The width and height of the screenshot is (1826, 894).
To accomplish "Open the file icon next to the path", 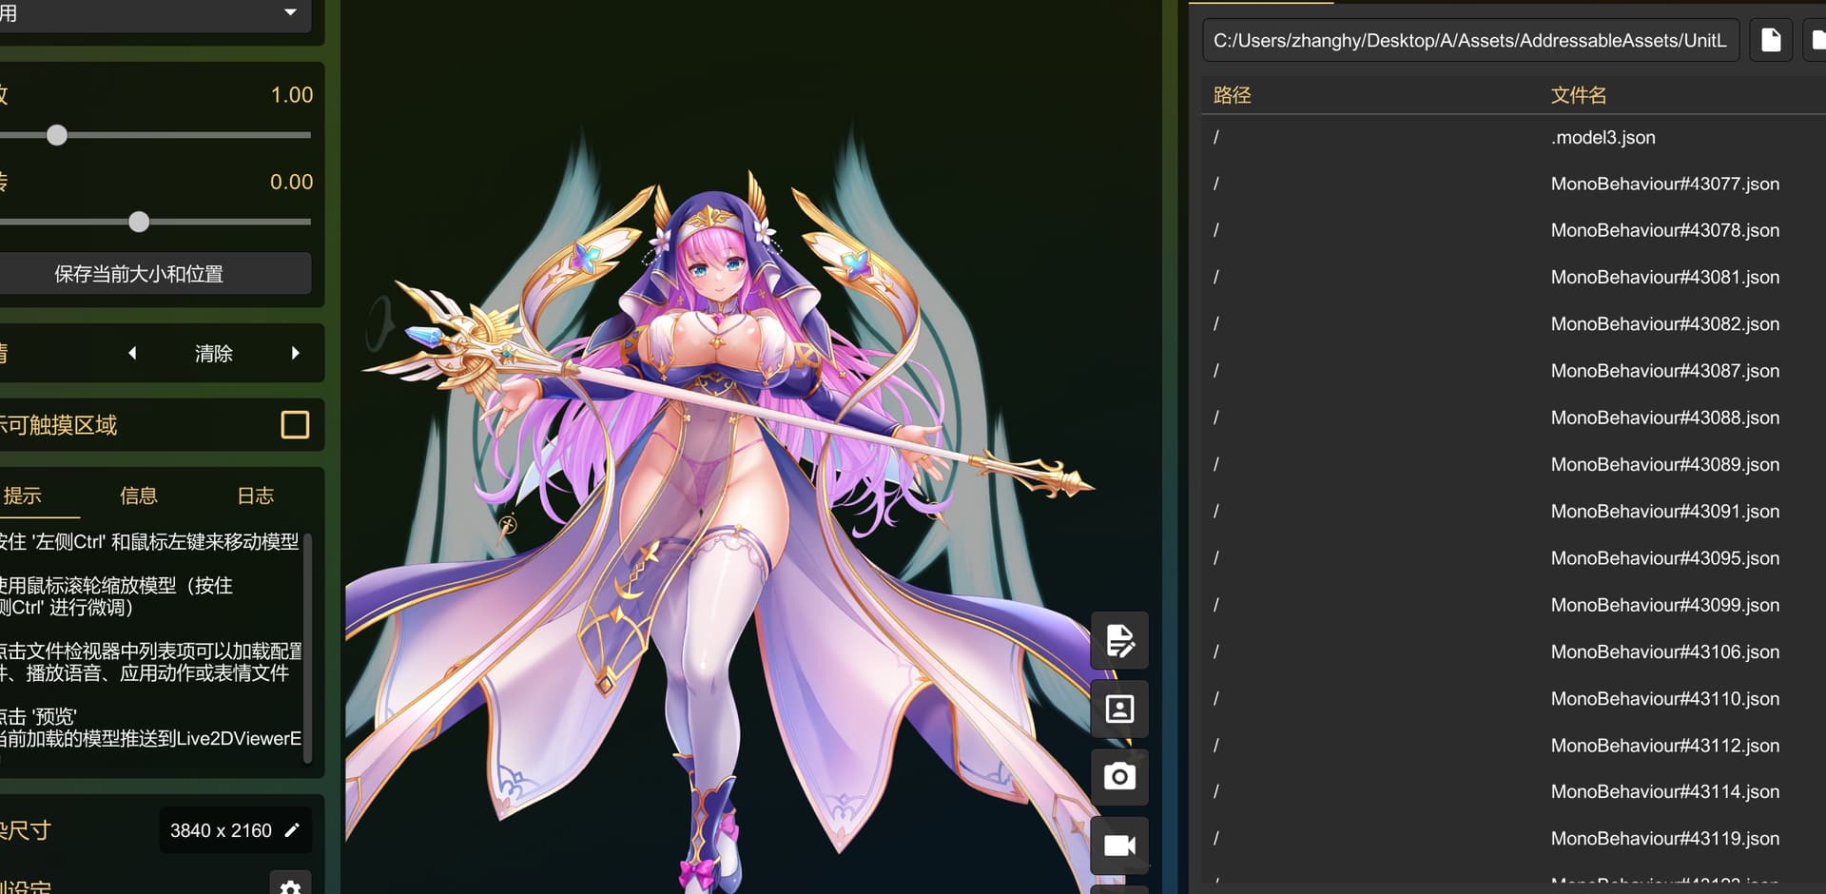I will click(x=1771, y=40).
